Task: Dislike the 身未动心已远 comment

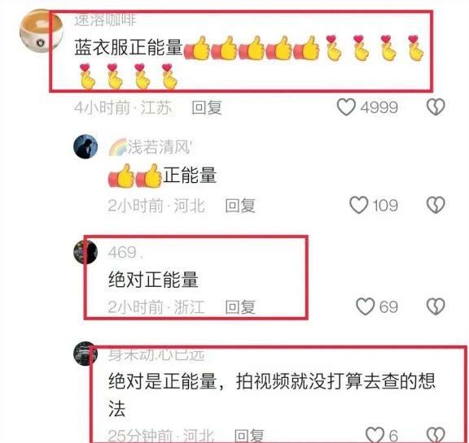Action: 436,435
